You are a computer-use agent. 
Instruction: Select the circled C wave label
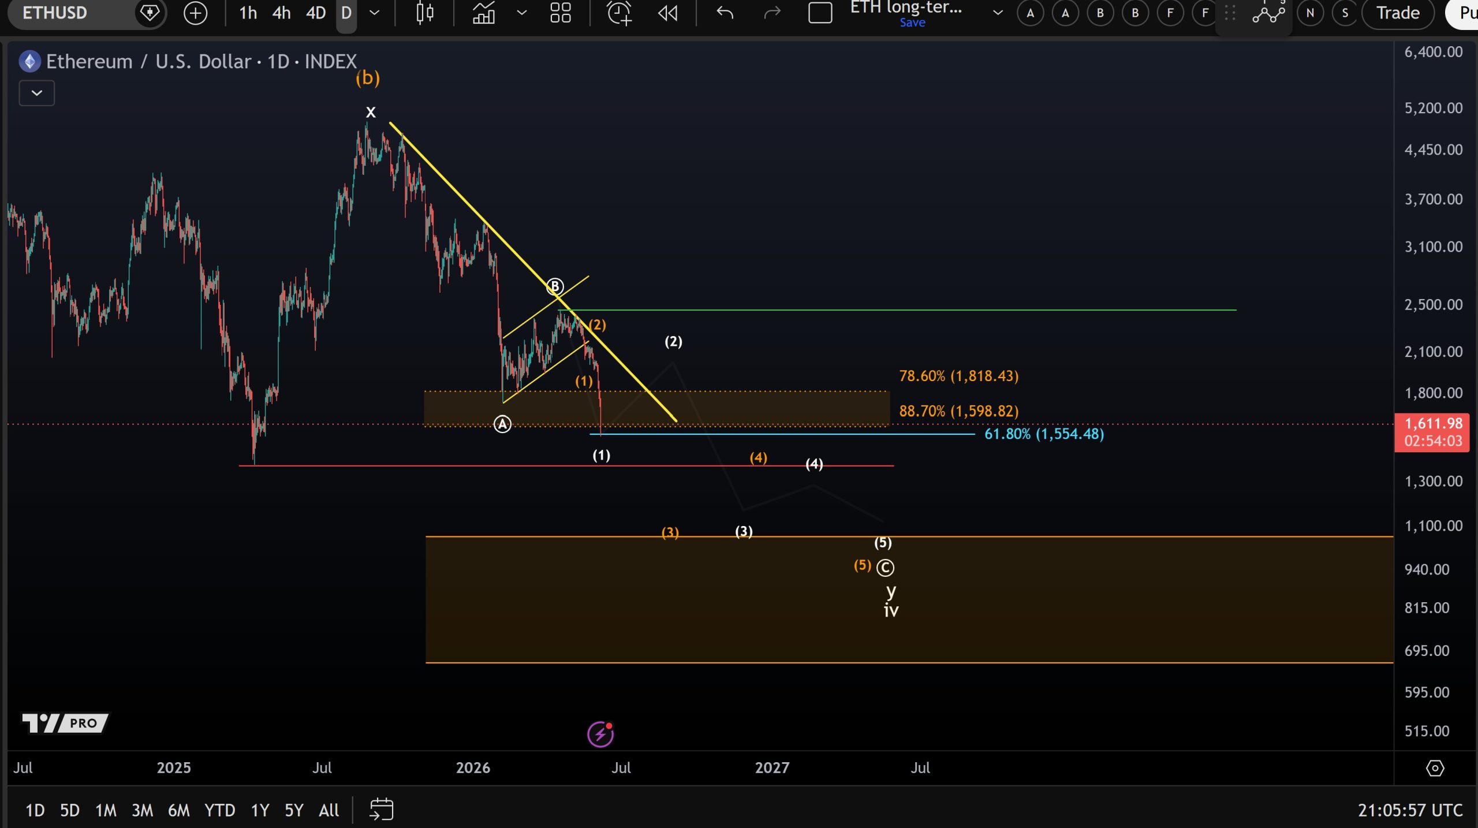click(x=885, y=568)
